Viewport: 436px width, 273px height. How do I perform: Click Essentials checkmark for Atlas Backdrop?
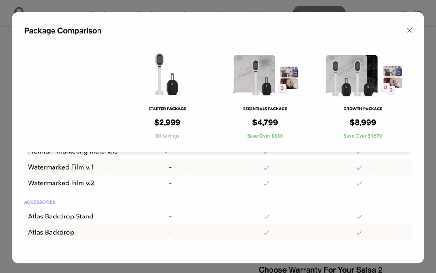coord(266,233)
